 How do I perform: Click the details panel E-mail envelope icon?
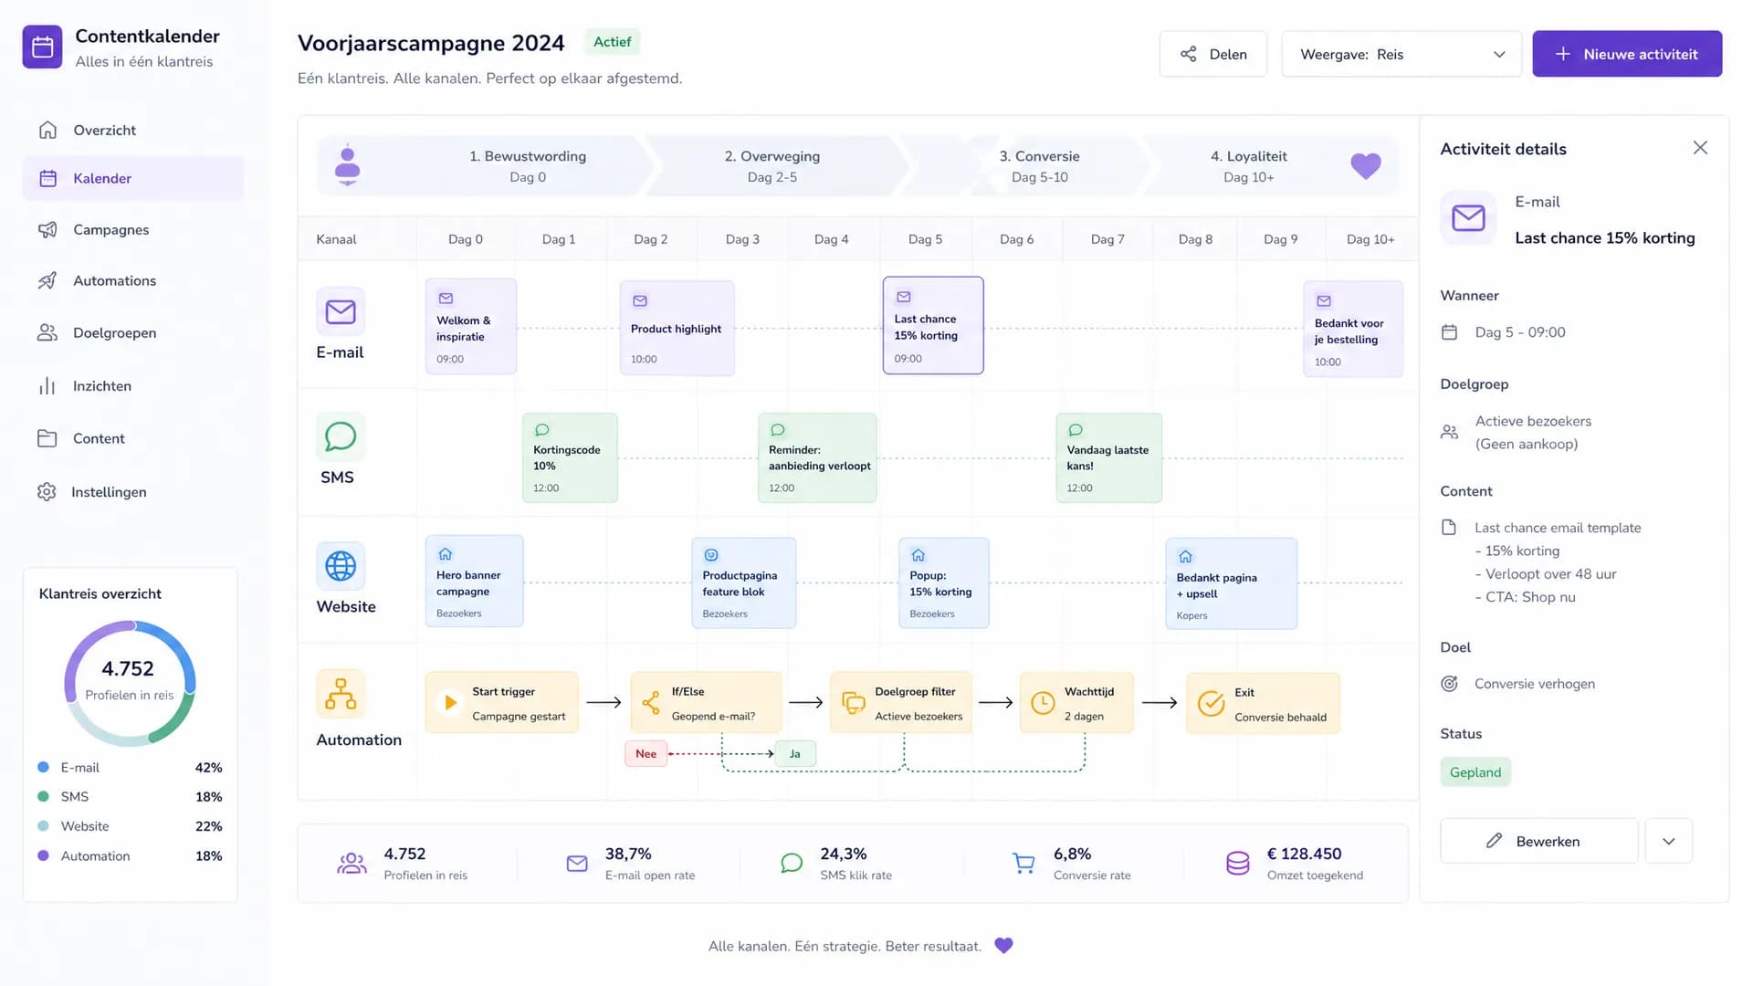[1468, 217]
